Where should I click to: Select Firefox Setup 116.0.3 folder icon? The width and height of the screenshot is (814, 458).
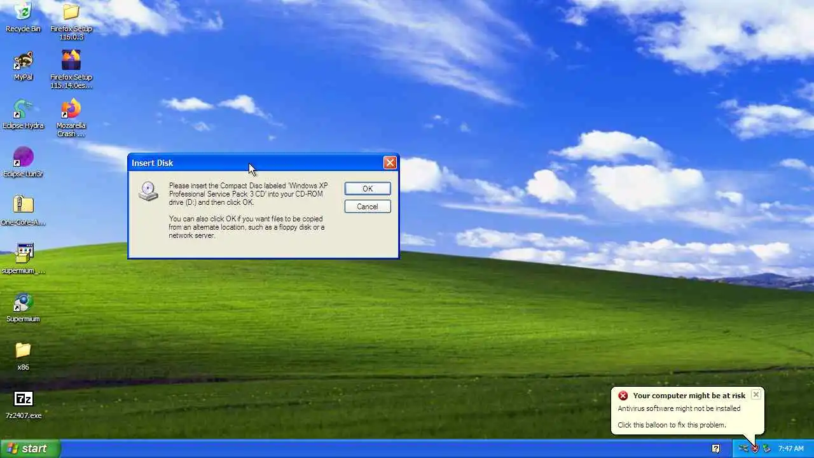click(71, 11)
